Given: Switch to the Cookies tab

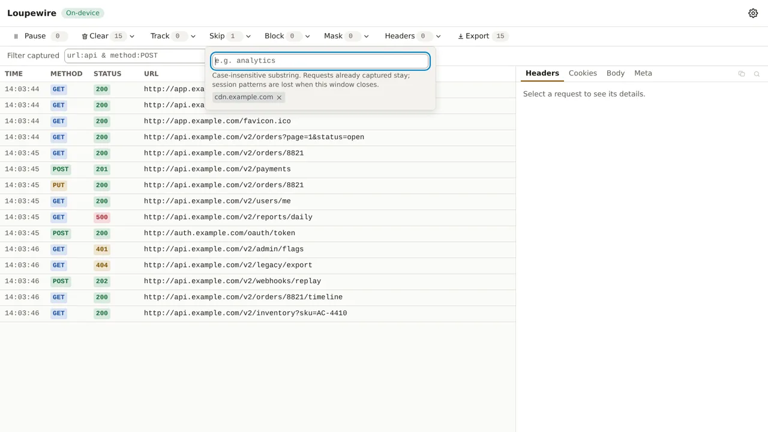Looking at the screenshot, I should [x=583, y=73].
